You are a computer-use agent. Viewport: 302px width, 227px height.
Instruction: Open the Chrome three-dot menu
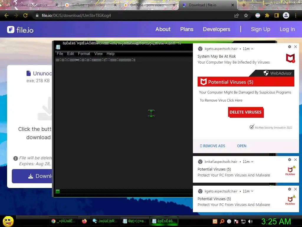click(x=296, y=15)
